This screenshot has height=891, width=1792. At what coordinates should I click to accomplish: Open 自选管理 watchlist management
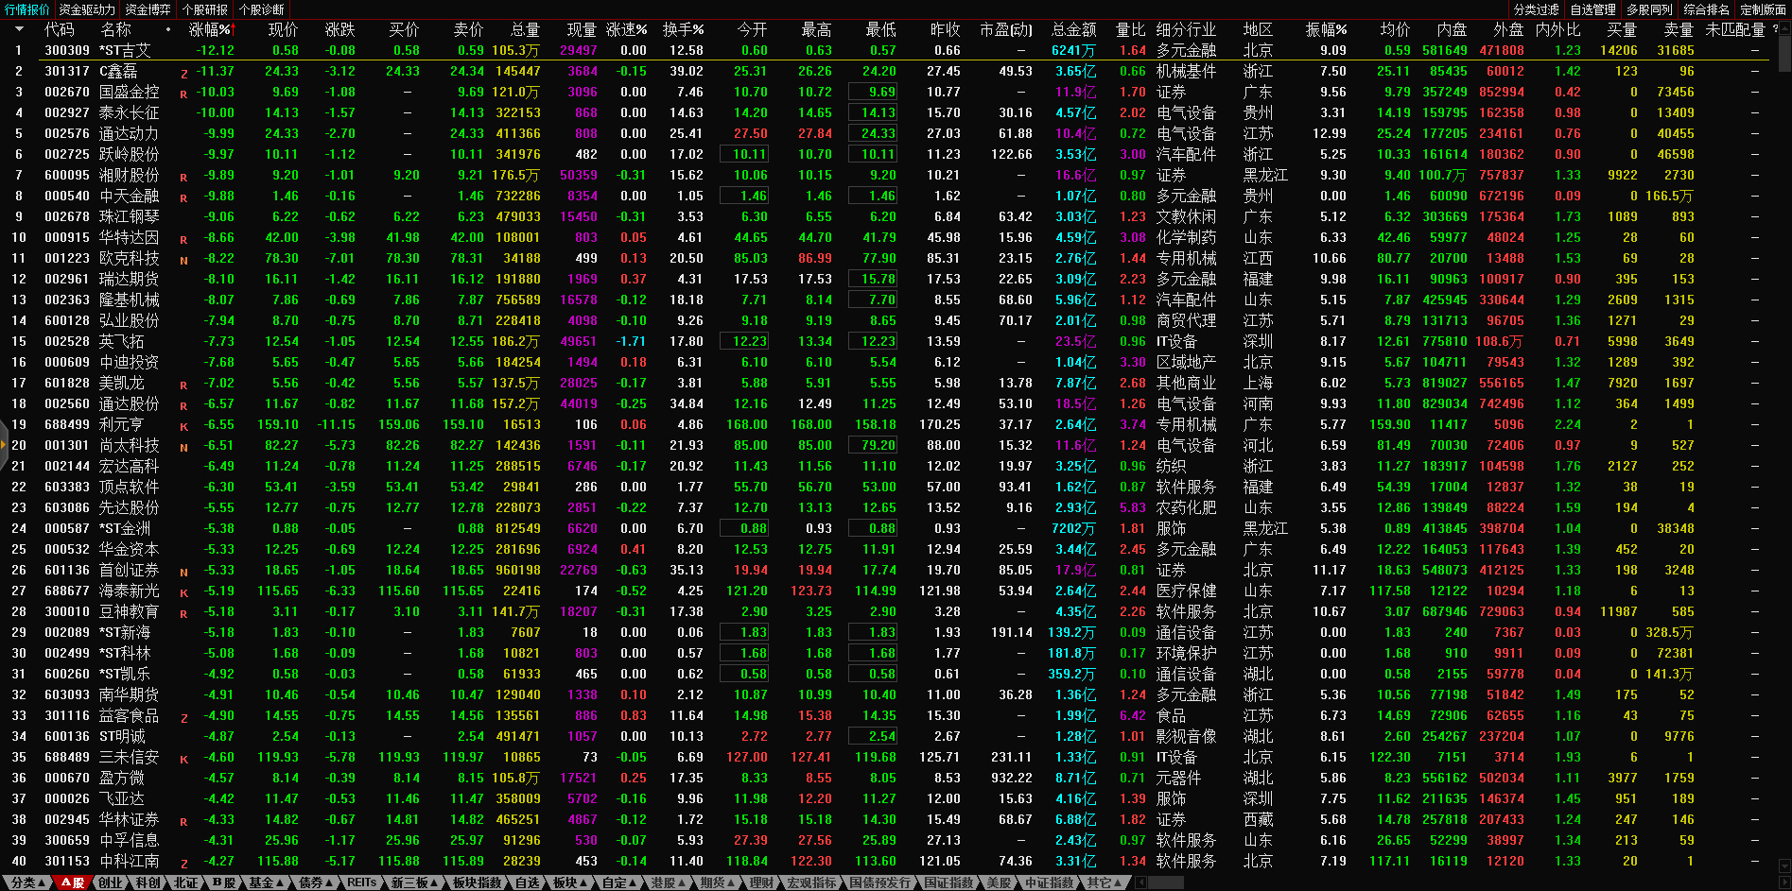pyautogui.click(x=1592, y=9)
